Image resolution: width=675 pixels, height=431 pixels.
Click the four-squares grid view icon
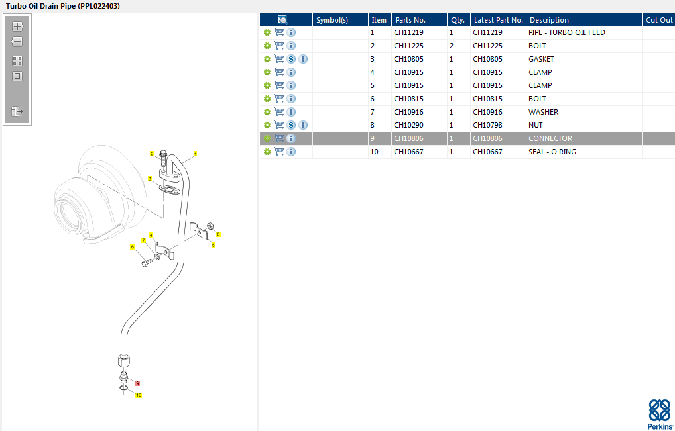17,61
